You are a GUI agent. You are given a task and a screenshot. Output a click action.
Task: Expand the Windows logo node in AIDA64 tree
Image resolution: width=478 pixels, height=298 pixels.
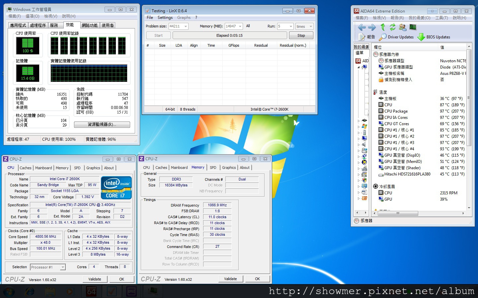point(358,126)
